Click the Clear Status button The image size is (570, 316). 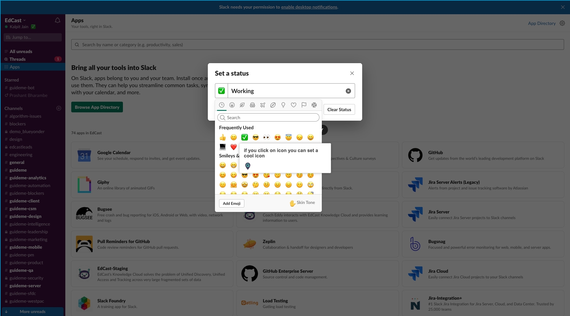tap(339, 109)
